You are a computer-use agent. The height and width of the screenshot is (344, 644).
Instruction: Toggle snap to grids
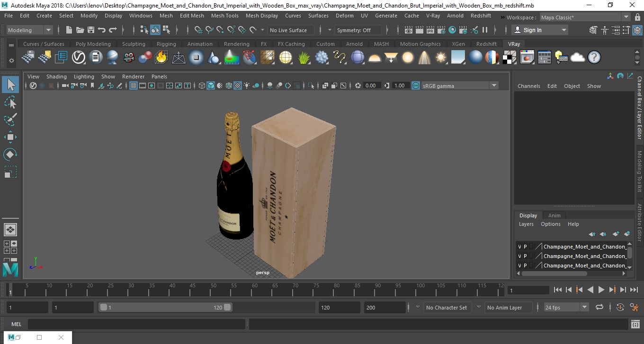pos(198,30)
